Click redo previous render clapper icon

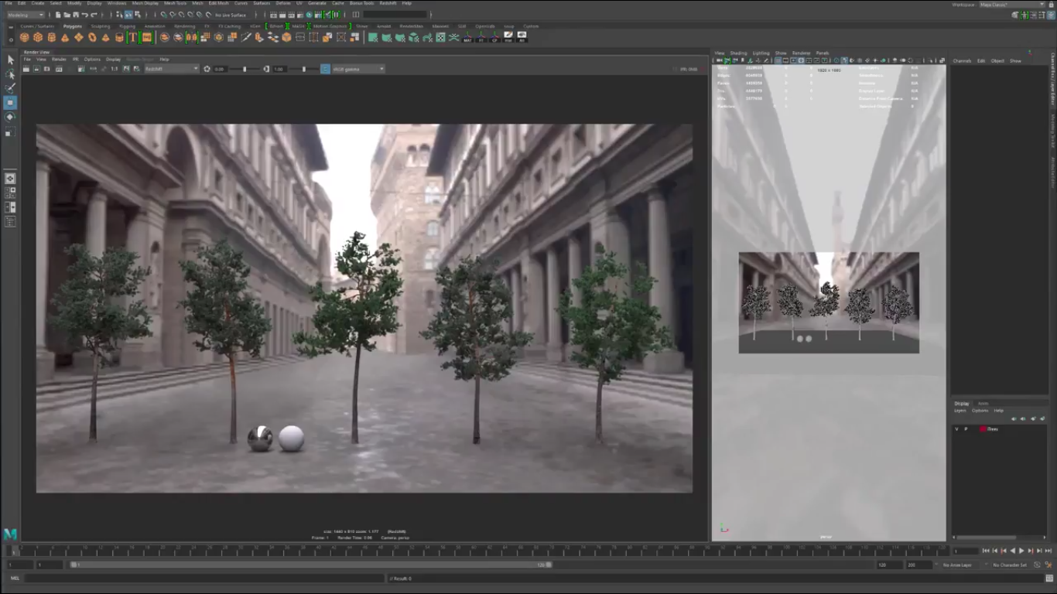click(26, 69)
